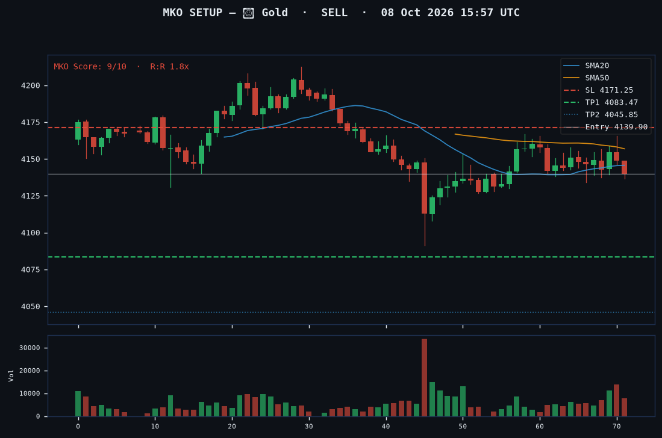Click the 4200 price axis label
Image resolution: width=662 pixels, height=438 pixels.
30,85
